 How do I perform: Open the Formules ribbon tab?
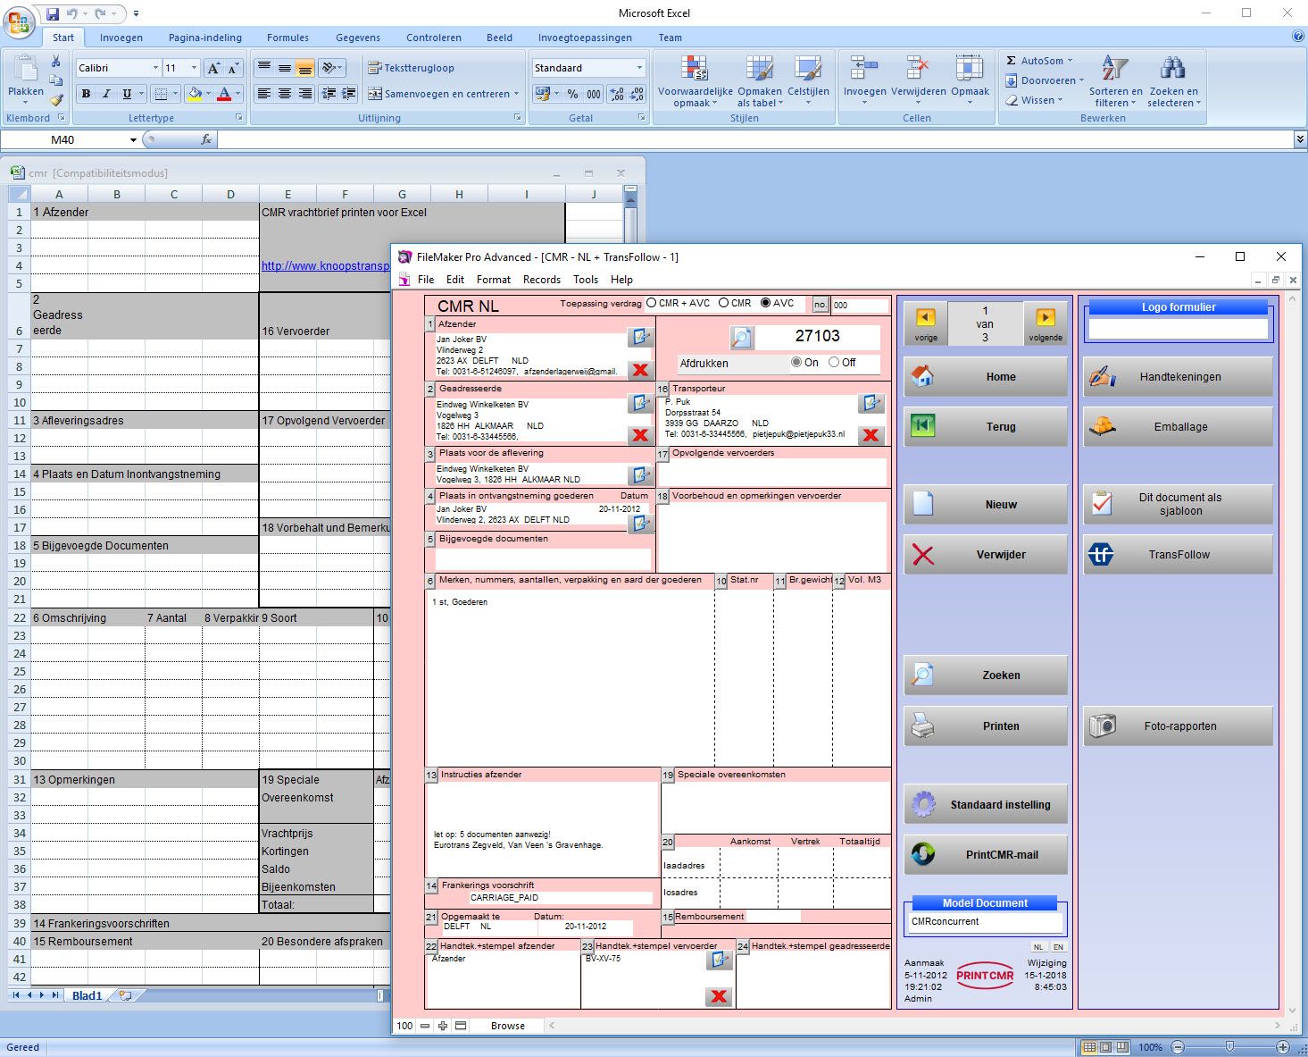pyautogui.click(x=287, y=38)
